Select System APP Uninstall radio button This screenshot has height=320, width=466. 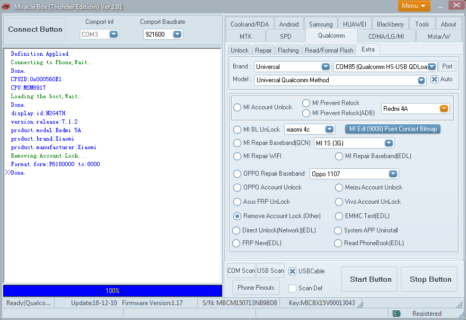[338, 230]
